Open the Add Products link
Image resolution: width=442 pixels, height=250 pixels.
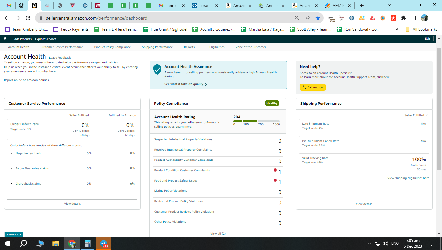click(x=23, y=39)
